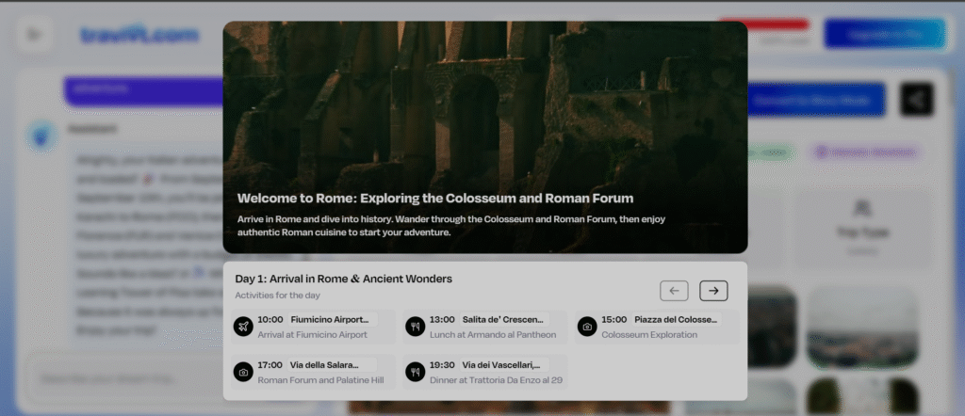This screenshot has height=416, width=965.
Task: Click the airplane icon for 10:00 arrival
Action: [243, 327]
